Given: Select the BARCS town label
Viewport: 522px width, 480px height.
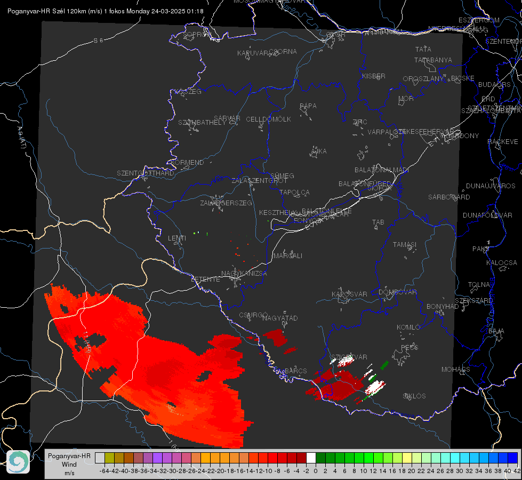Looking at the screenshot, I should coord(296,371).
